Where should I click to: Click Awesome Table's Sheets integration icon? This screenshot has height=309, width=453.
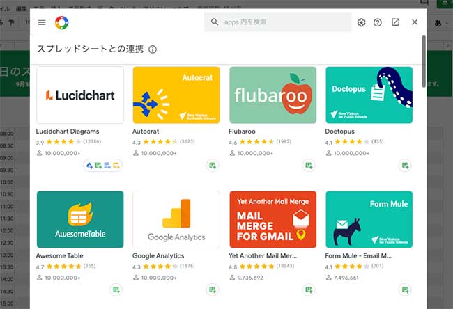coord(116,290)
